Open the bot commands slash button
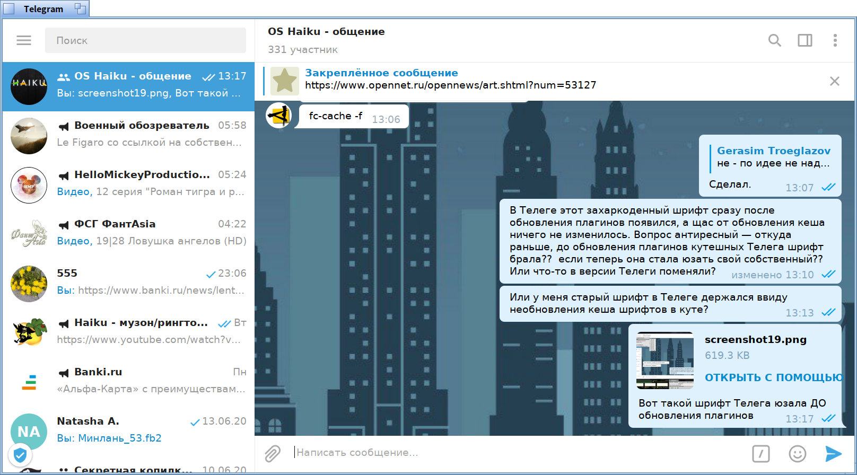 pyautogui.click(x=761, y=453)
